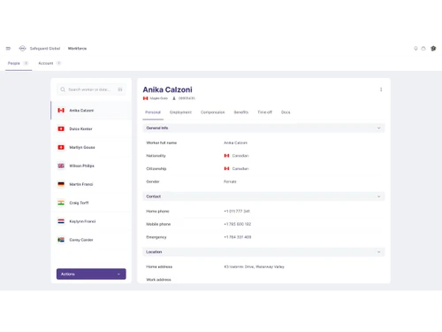
Task: Switch to the Account tab
Action: (50, 63)
